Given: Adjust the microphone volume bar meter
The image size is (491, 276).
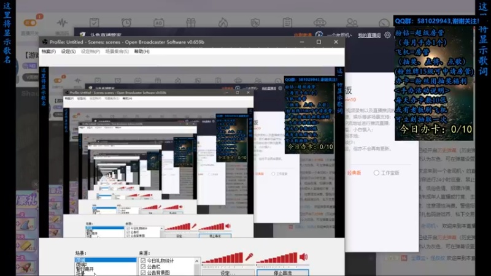Looking at the screenshot, I should coord(223,258).
